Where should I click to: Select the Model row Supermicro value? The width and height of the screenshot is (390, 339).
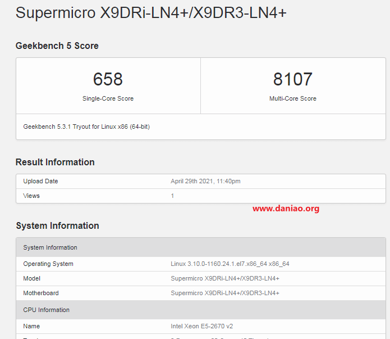coord(225,278)
